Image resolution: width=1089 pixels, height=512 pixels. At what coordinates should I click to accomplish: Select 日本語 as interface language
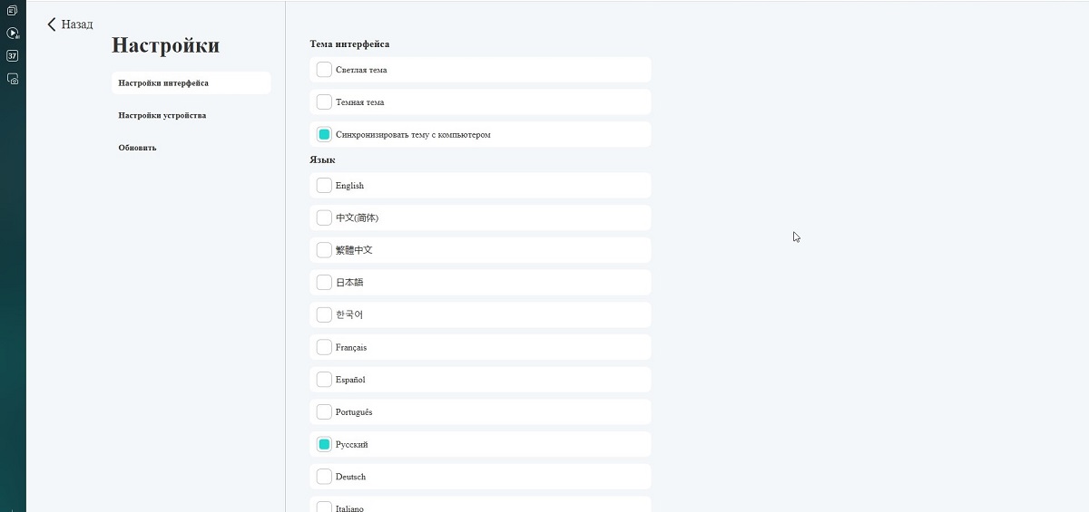tap(324, 283)
